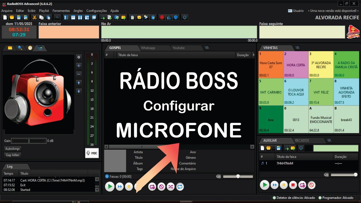Viewport: 361px width, 203px height.
Task: Click the Gap killer button
Action: (13, 155)
